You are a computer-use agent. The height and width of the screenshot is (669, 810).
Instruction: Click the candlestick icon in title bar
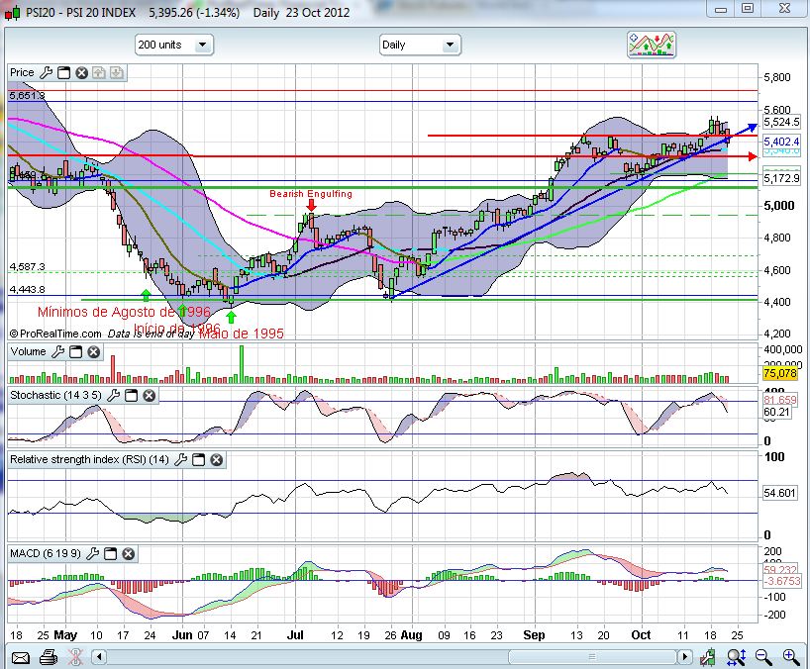13,13
